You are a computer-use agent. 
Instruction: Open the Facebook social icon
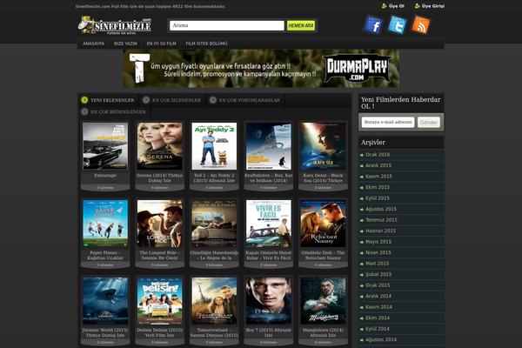[x=373, y=25]
